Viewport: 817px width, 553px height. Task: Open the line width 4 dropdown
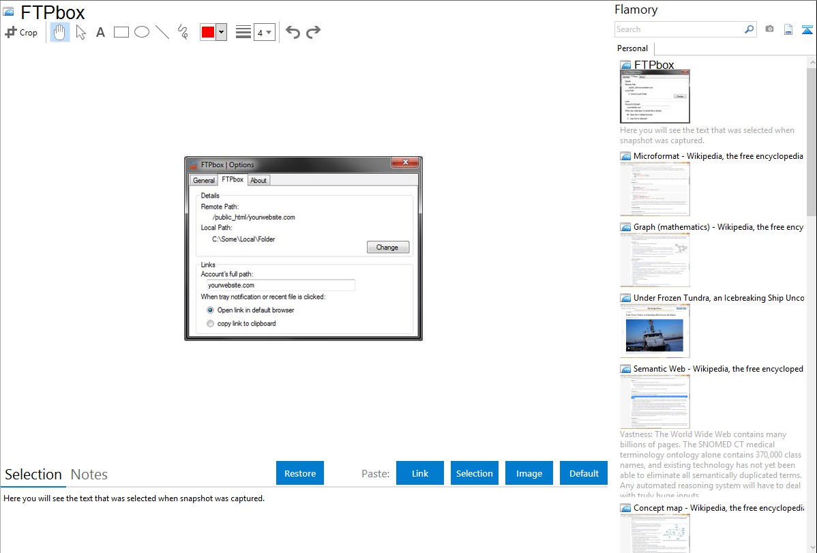point(264,32)
